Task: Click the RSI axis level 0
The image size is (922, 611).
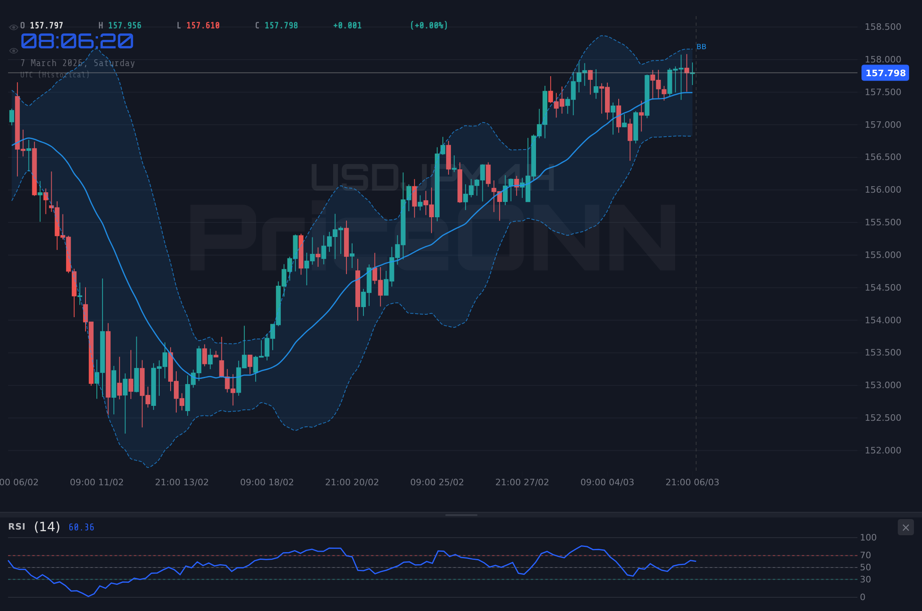Action: coord(863,597)
